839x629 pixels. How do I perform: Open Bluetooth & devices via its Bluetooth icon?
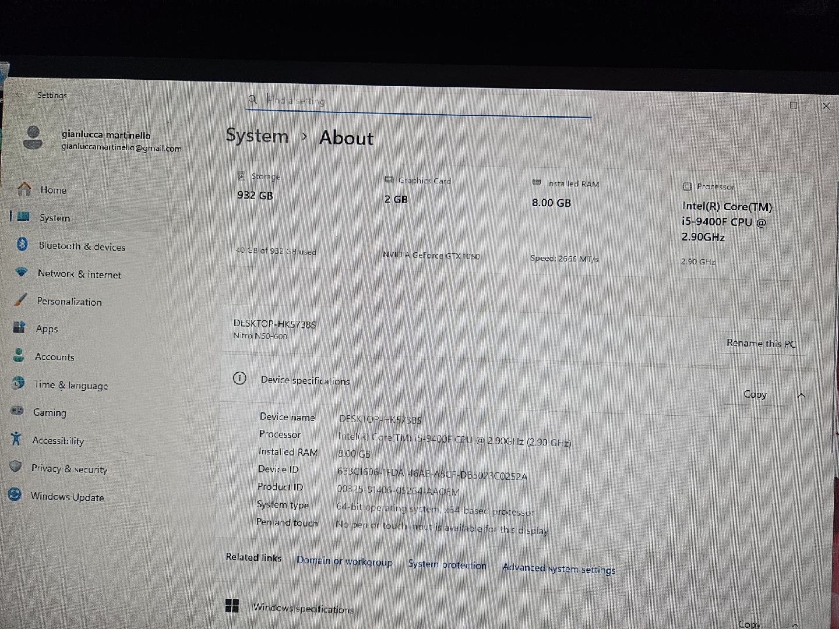22,244
